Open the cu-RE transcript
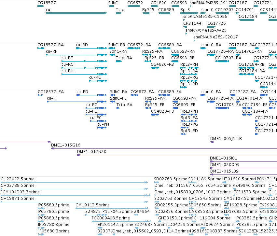The width and height of the screenshot is (277, 236). [x=84, y=61]
